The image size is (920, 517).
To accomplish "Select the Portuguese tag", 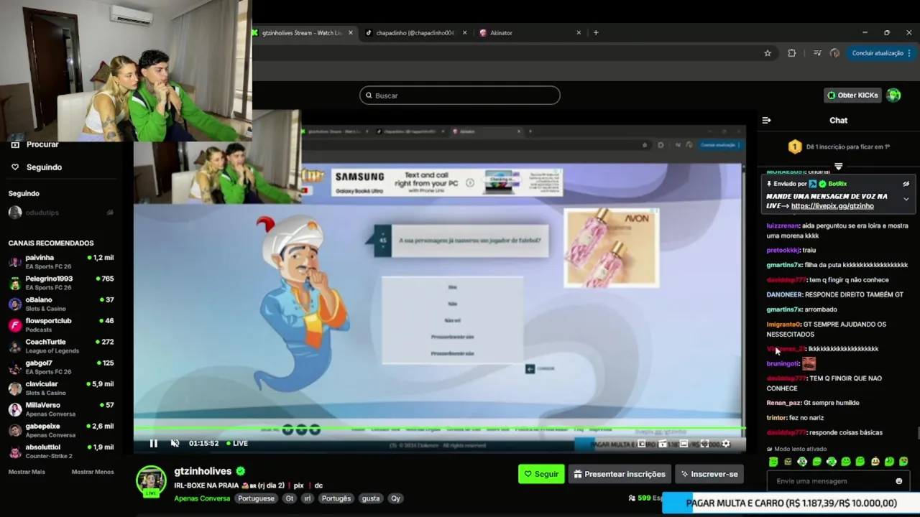I will tap(256, 498).
